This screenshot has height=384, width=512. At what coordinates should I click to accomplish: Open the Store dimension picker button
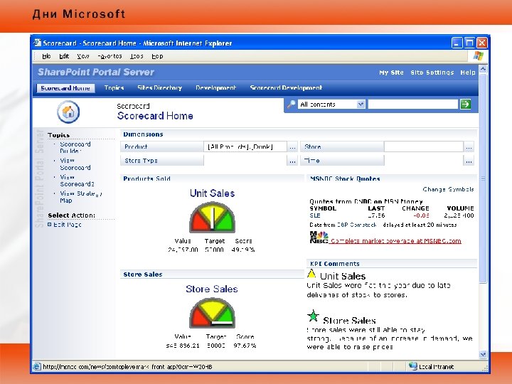pos(469,147)
